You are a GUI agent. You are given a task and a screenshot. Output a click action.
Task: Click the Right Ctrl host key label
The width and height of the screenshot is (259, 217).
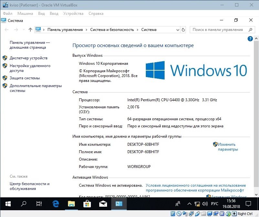[245, 214]
